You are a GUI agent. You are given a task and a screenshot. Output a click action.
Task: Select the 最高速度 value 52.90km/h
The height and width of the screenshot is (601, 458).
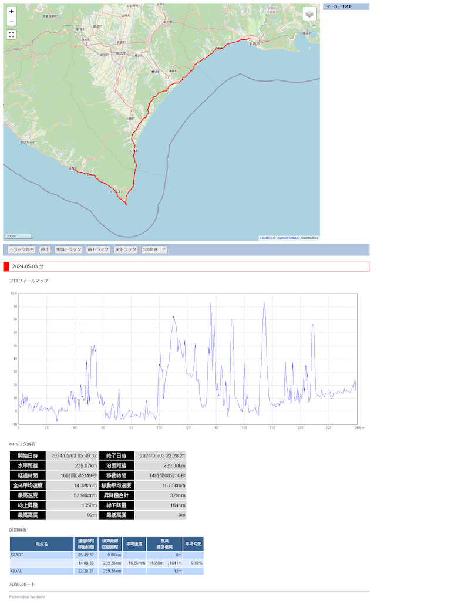pos(72,495)
